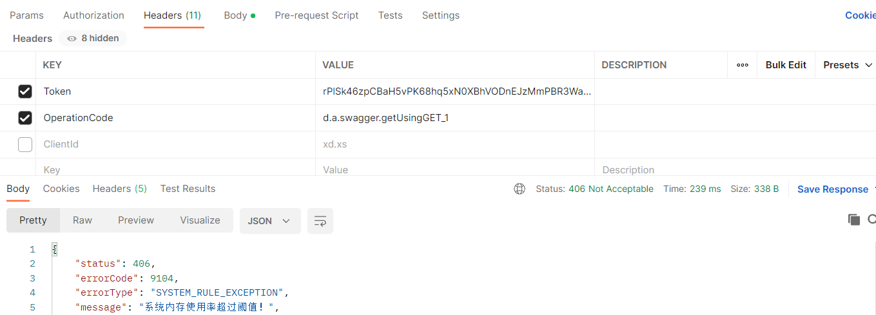Open the Cookies link at top right
Image resolution: width=876 pixels, height=315 pixels.
click(860, 15)
